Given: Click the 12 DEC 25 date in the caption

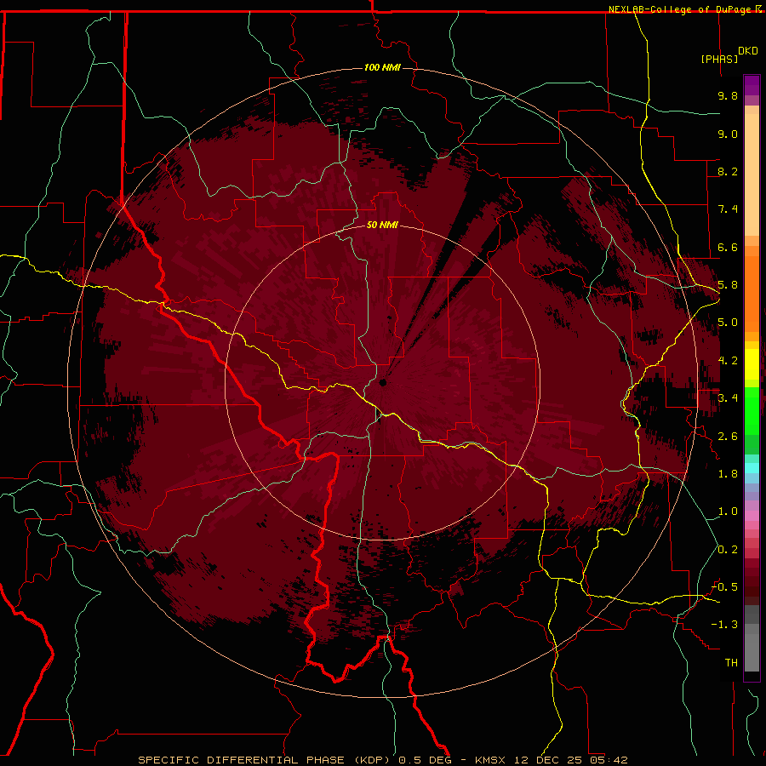Looking at the screenshot, I should pyautogui.click(x=550, y=760).
